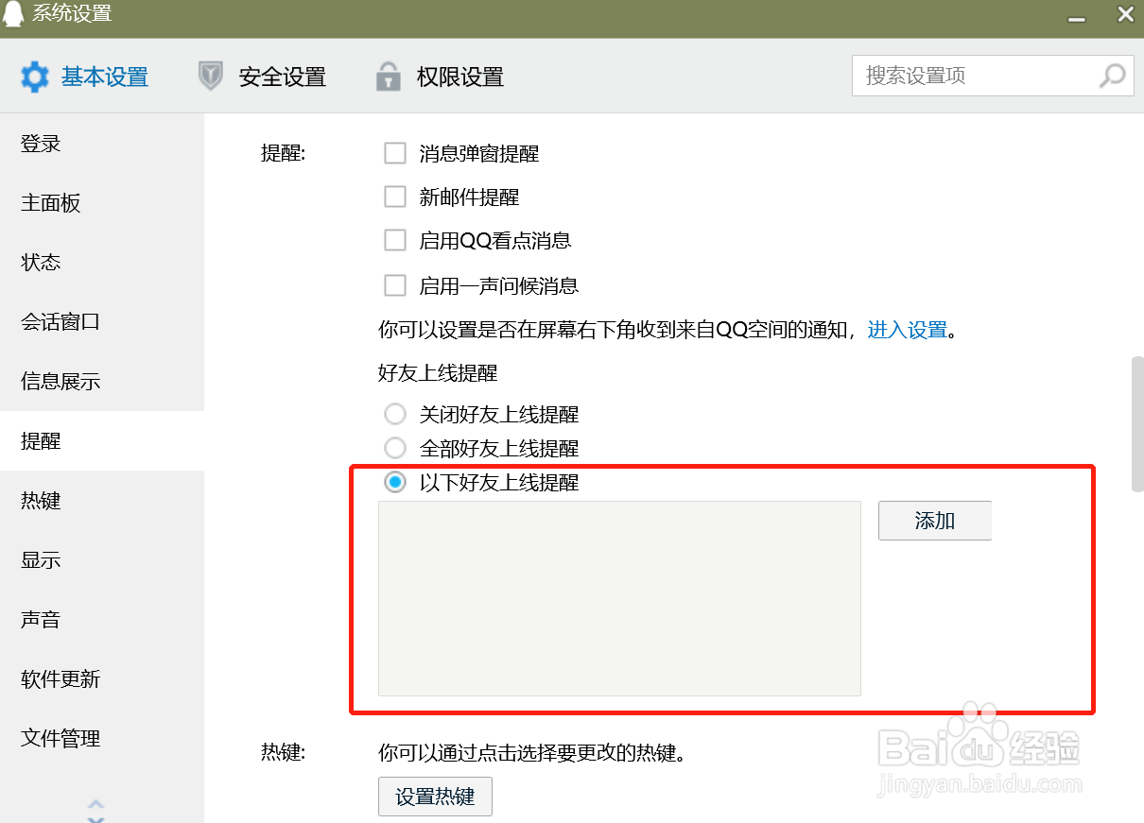Check the 启用一声问候消息 option
Viewport: 1144px width, 823px height.
tap(394, 285)
